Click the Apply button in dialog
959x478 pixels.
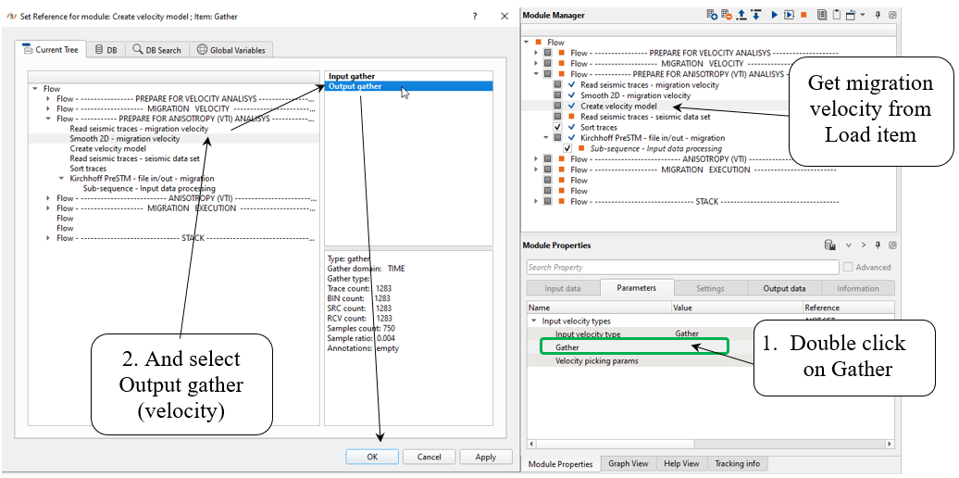(x=485, y=457)
